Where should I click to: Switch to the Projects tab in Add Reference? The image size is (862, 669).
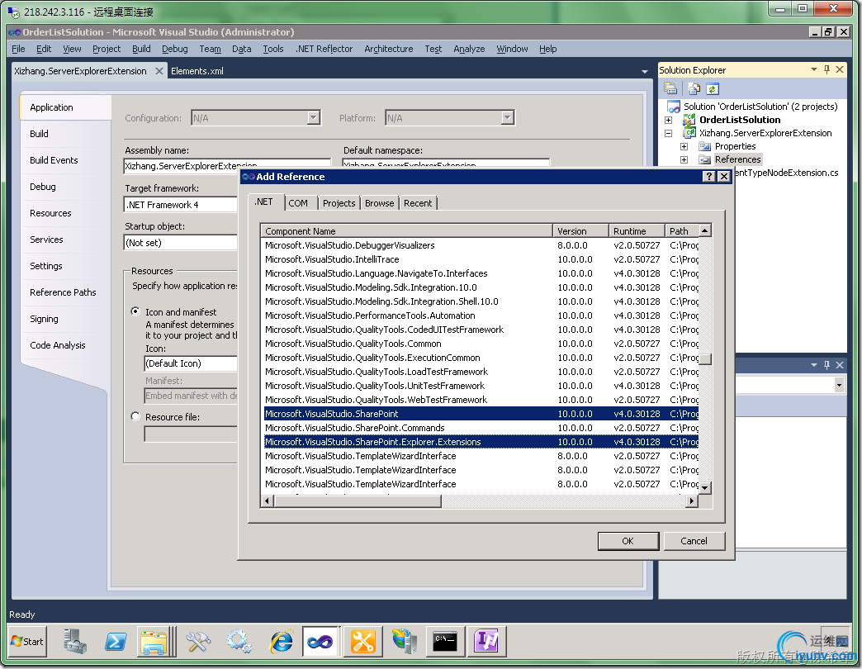[339, 203]
